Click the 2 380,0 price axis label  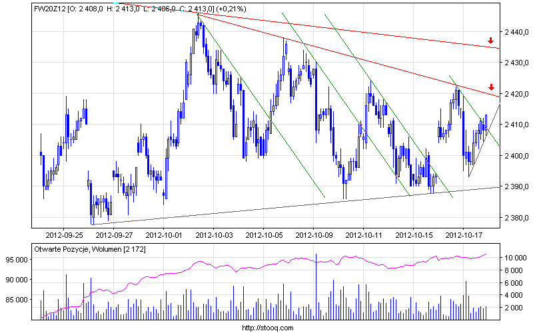[x=517, y=218]
